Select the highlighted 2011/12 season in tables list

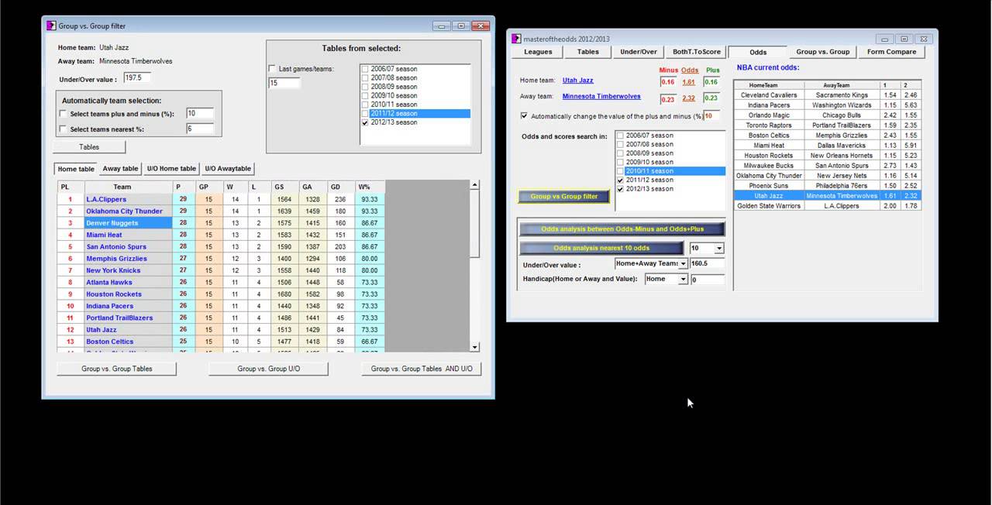coord(415,114)
